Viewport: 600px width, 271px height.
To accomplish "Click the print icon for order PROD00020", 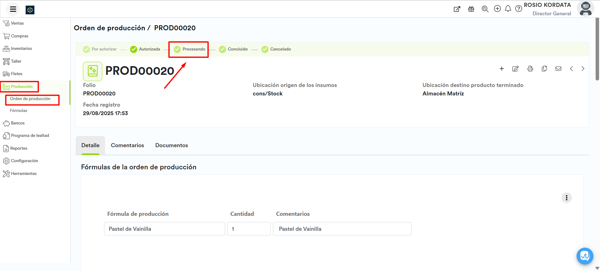I will tap(530, 69).
